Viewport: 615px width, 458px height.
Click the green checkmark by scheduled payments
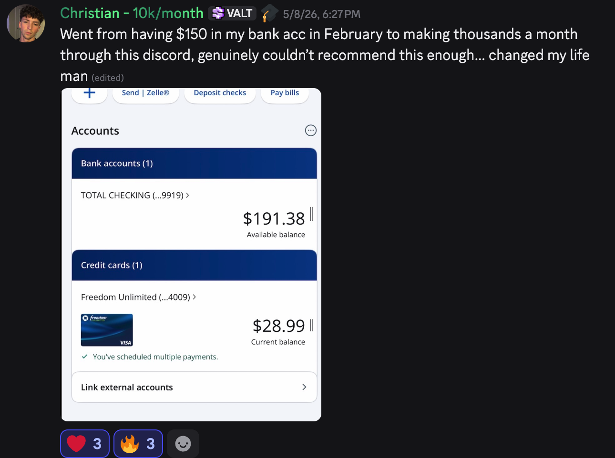84,357
